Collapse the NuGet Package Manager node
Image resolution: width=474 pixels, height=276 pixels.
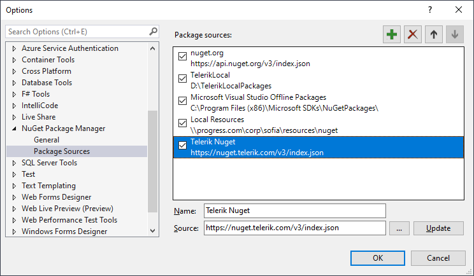pyautogui.click(x=14, y=129)
